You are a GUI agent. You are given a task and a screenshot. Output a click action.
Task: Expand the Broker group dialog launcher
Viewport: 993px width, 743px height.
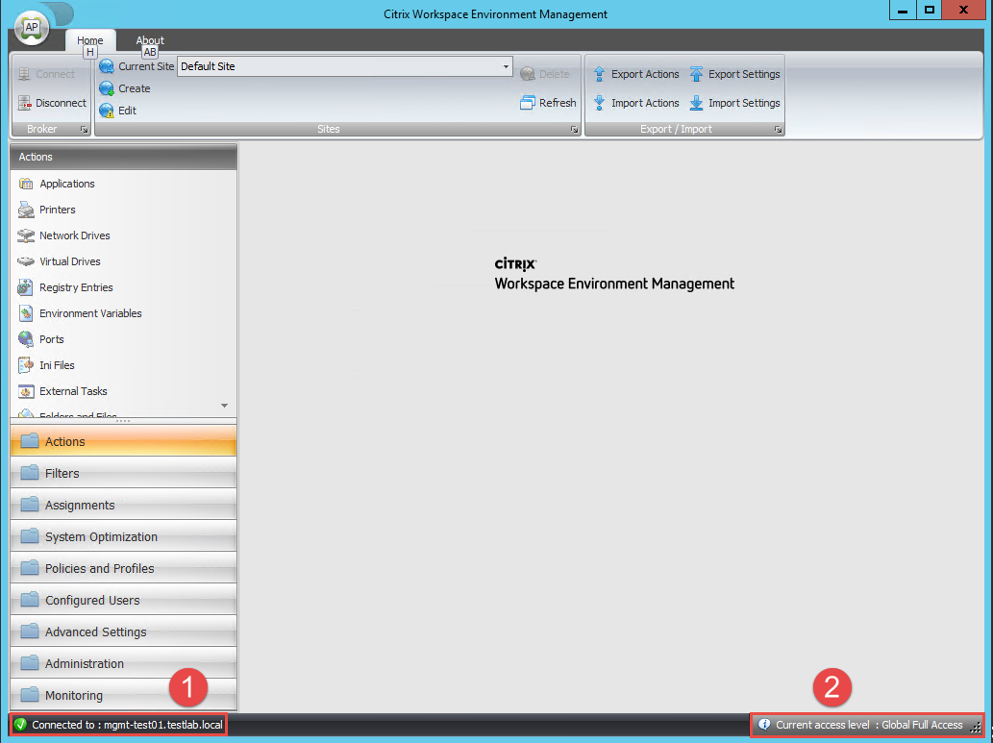coord(84,129)
